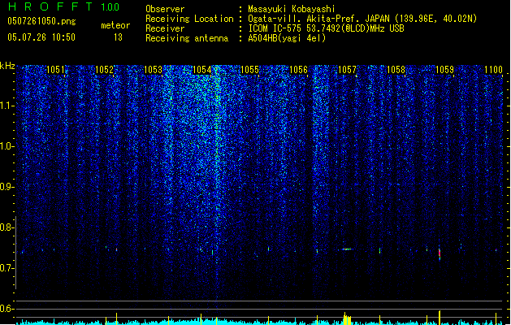Click the 1053 time marker
511x325 pixels.
pos(153,70)
